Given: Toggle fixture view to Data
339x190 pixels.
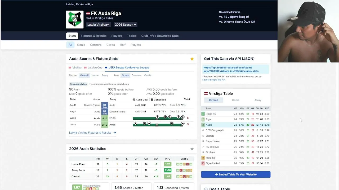Looking at the screenshot, I should pos(117,75).
